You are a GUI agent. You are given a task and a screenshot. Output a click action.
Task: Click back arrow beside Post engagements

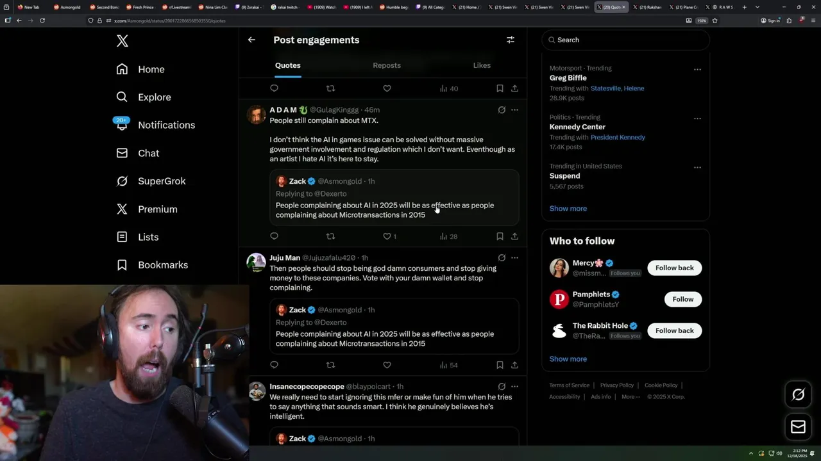point(251,40)
